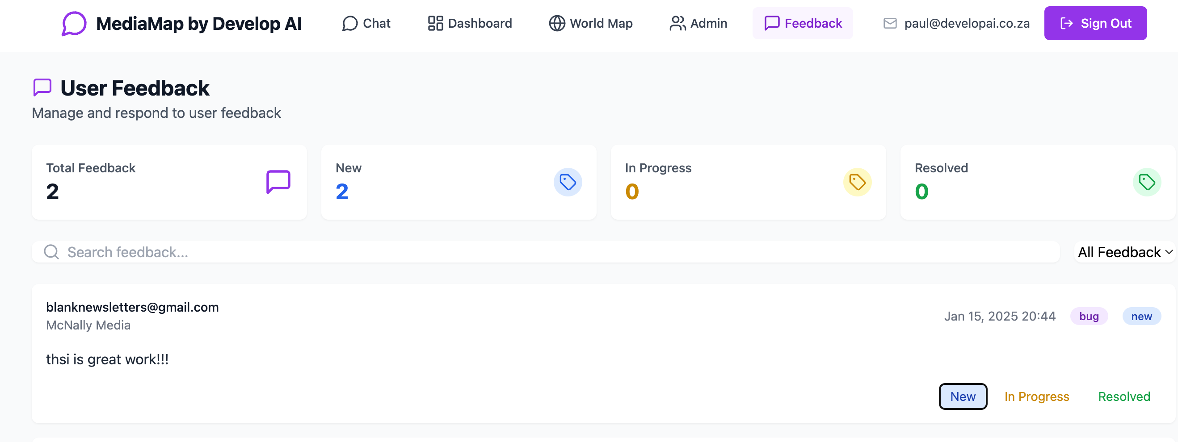Click the Sign Out button

[x=1095, y=23]
